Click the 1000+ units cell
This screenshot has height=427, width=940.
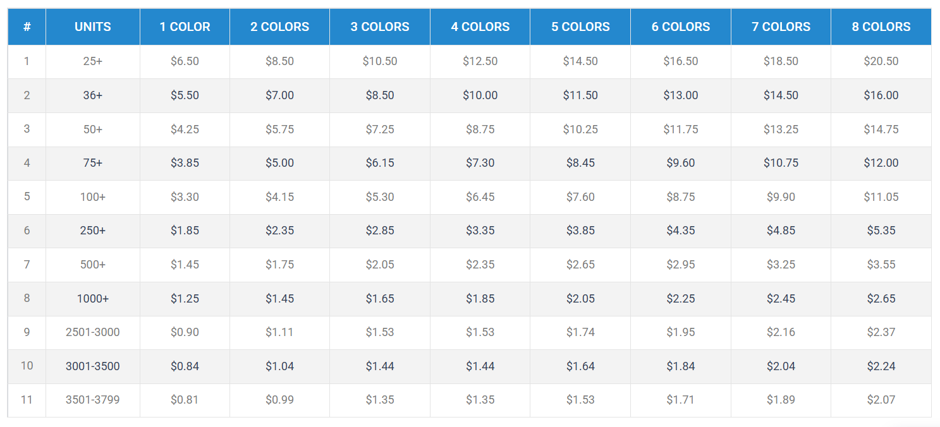coord(92,299)
